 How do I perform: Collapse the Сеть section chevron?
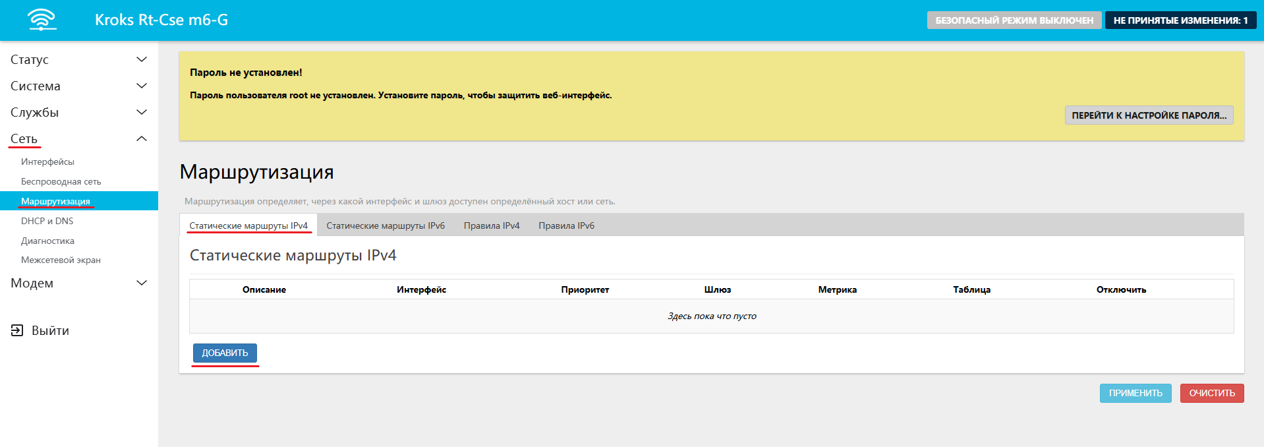coord(141,138)
